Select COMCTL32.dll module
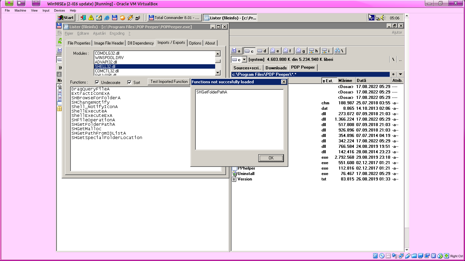465x261 pixels. tap(155, 71)
